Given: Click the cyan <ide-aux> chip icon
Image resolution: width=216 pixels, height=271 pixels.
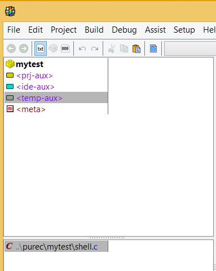Looking at the screenshot, I should pyautogui.click(x=10, y=87).
